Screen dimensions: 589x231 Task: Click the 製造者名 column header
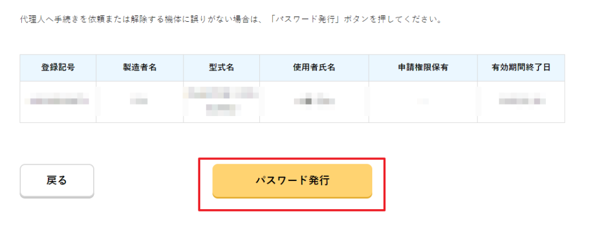click(x=140, y=68)
